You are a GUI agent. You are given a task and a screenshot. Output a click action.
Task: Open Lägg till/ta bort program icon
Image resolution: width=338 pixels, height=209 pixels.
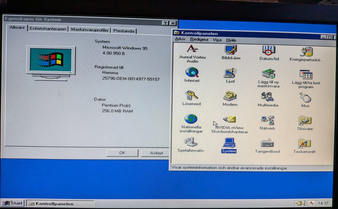coord(306,75)
